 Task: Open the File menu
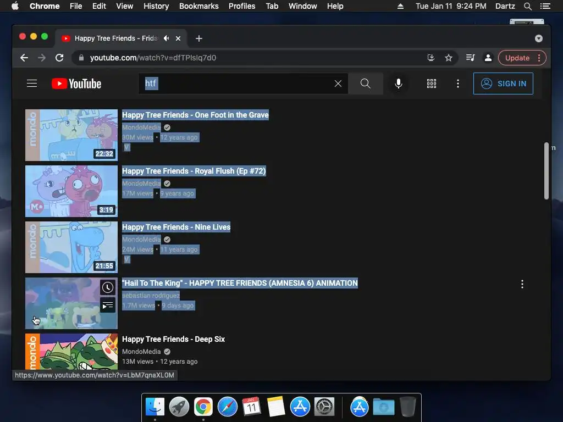pos(76,6)
